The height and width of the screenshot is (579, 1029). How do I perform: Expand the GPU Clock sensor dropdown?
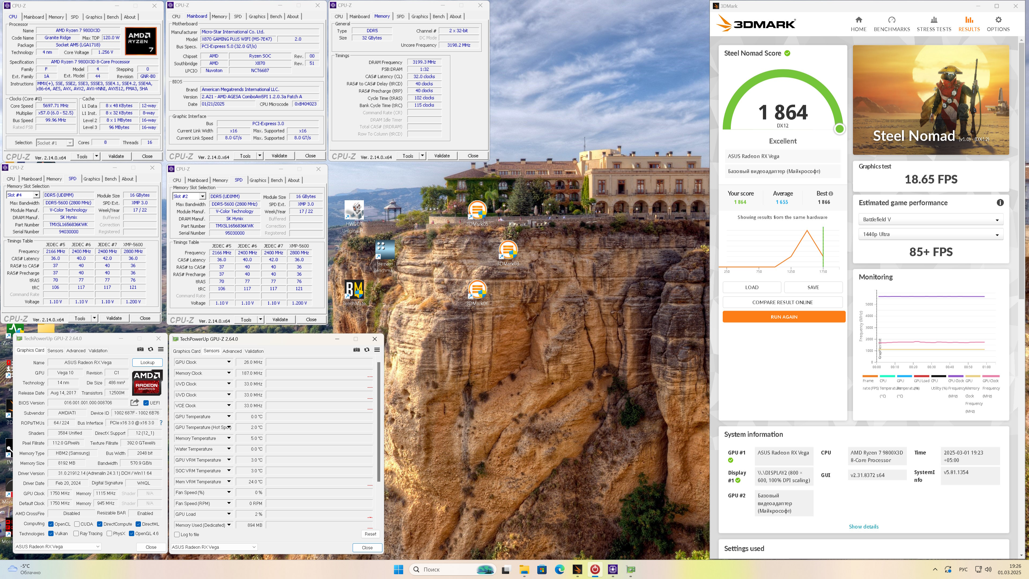click(229, 362)
